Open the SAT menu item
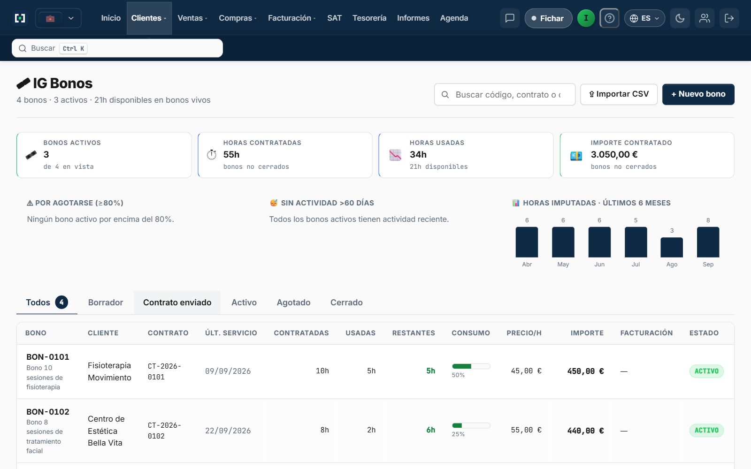 334,18
